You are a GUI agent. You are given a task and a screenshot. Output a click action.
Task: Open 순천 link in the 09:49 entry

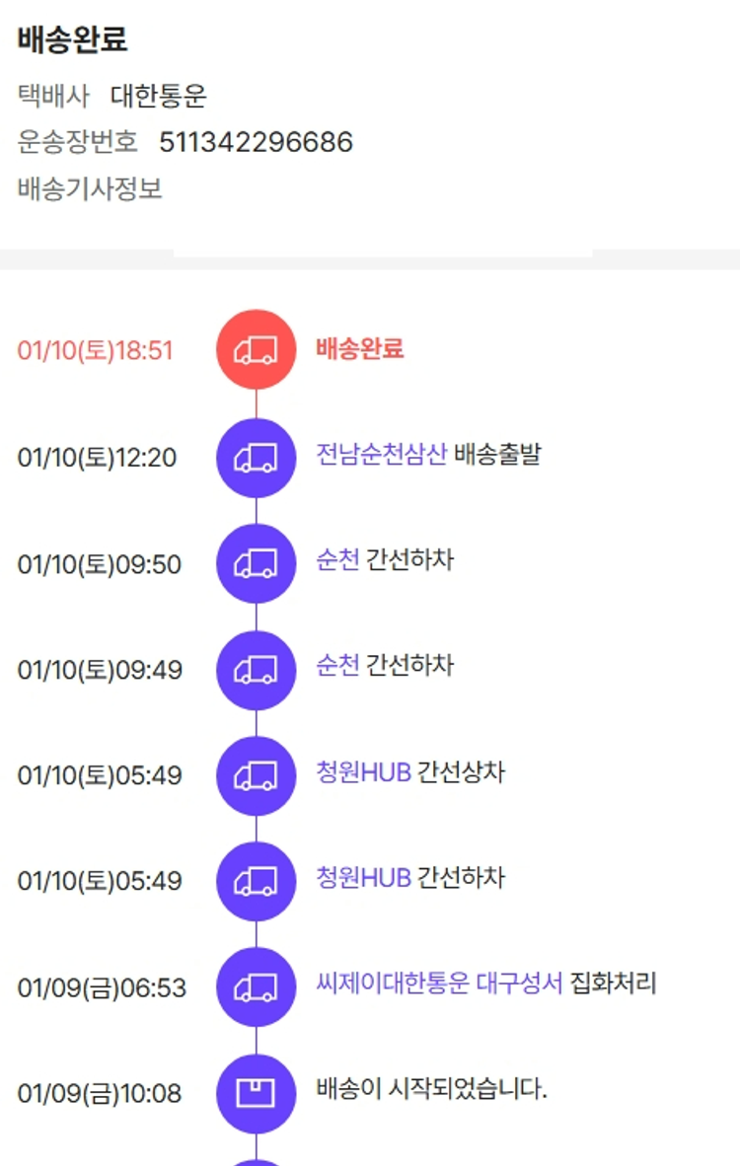pos(337,666)
